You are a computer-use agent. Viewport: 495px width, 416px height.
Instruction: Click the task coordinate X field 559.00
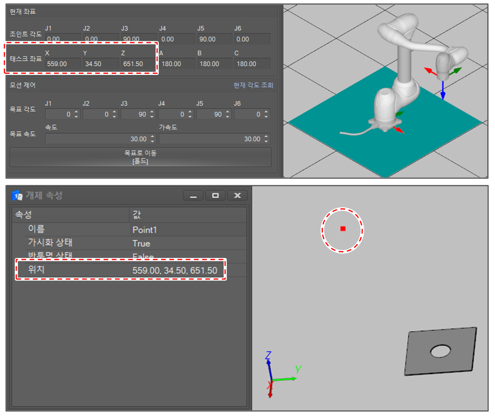pyautogui.click(x=63, y=64)
